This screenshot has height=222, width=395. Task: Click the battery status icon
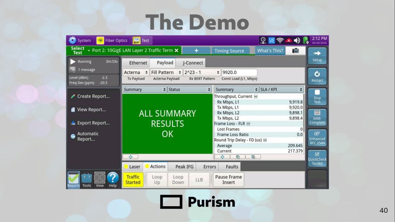tap(306, 40)
